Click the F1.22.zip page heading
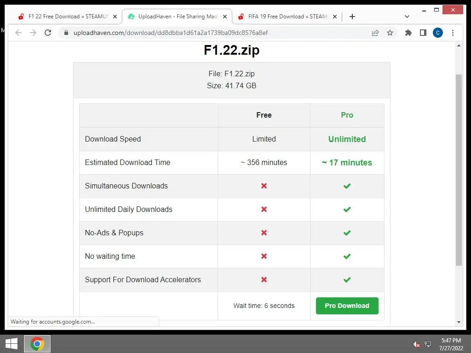The width and height of the screenshot is (471, 353). click(232, 50)
